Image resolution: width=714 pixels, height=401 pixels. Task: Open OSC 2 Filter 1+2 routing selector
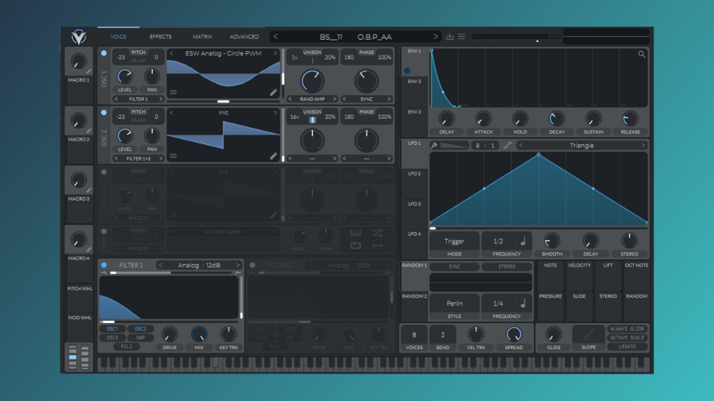(139, 159)
